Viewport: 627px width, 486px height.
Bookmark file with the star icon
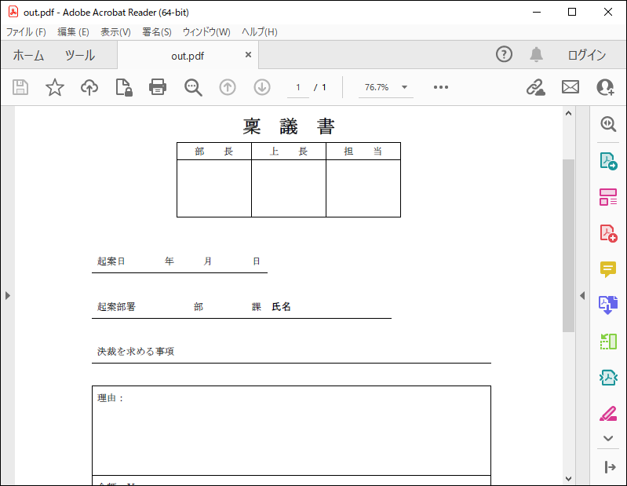click(x=55, y=87)
